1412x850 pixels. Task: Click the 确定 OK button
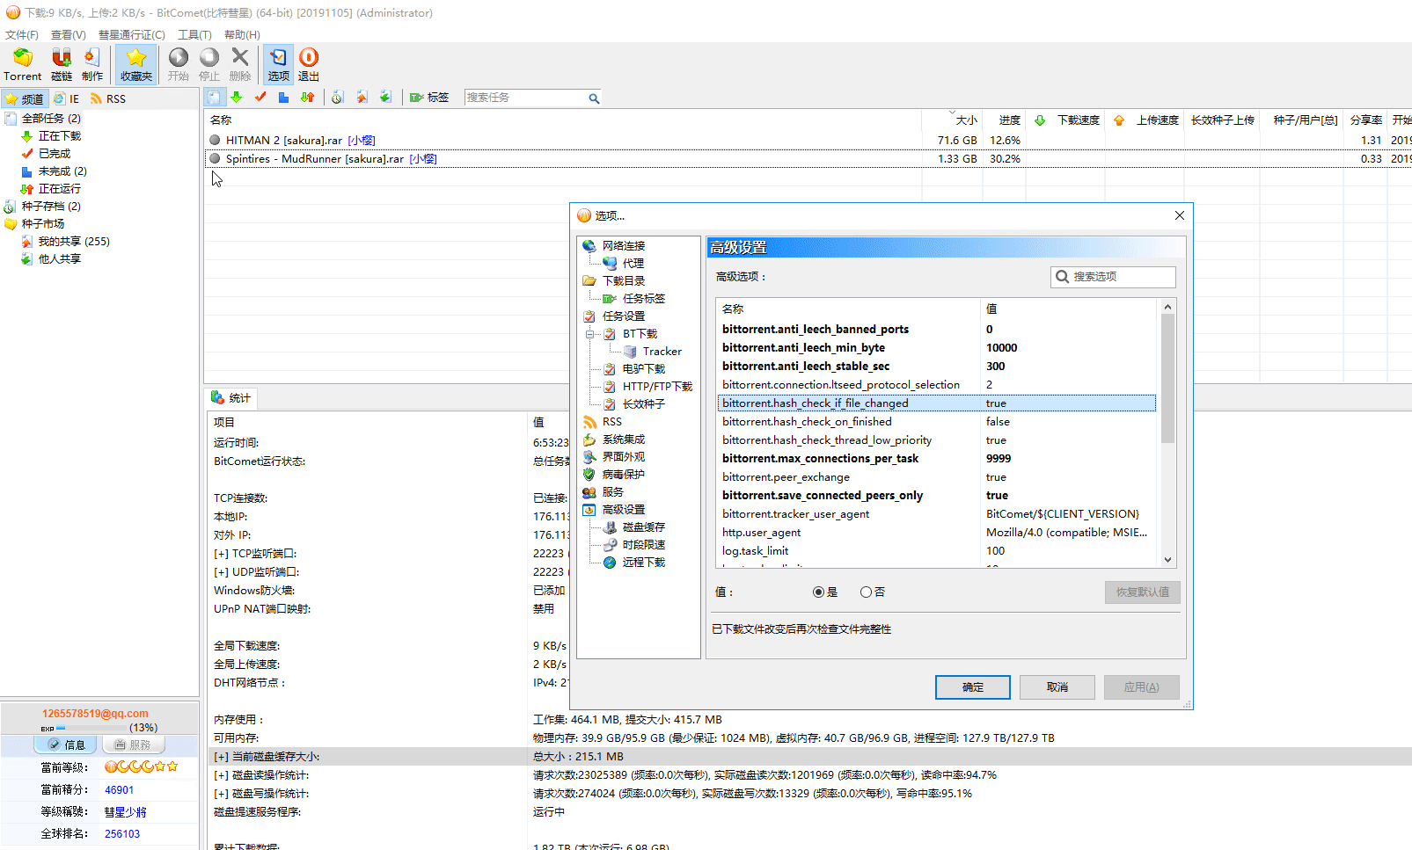point(973,687)
